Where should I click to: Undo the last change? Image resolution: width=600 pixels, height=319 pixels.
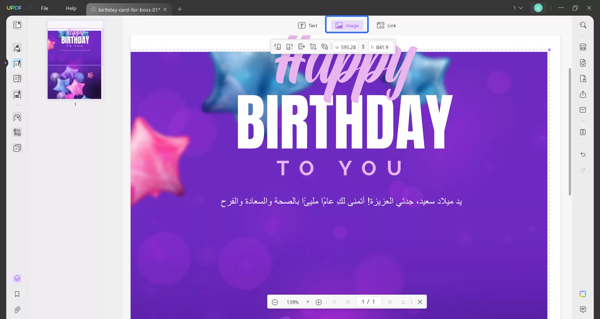pos(583,154)
